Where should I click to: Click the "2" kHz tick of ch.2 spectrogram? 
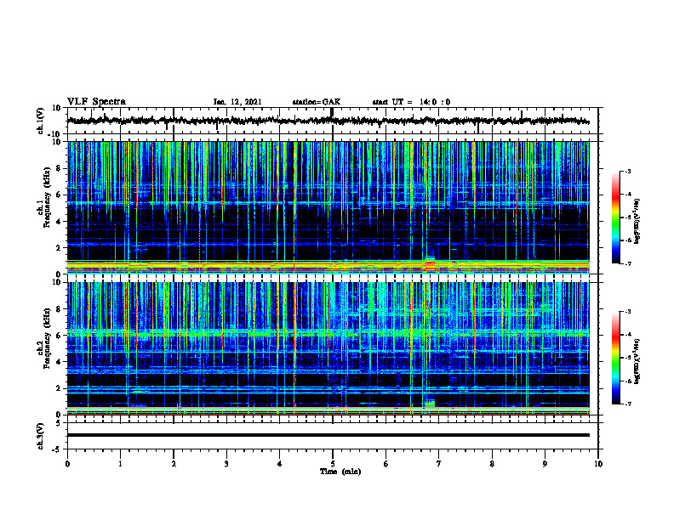coord(59,388)
